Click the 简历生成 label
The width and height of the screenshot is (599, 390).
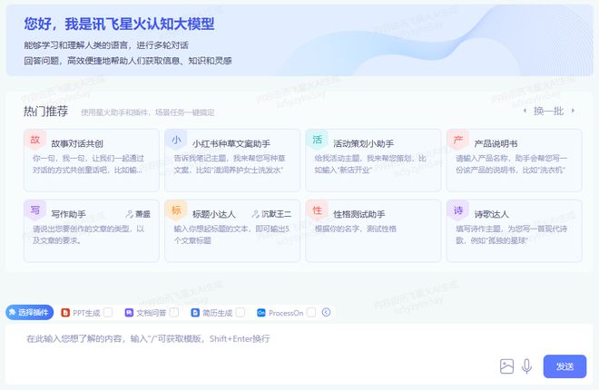[218, 313]
